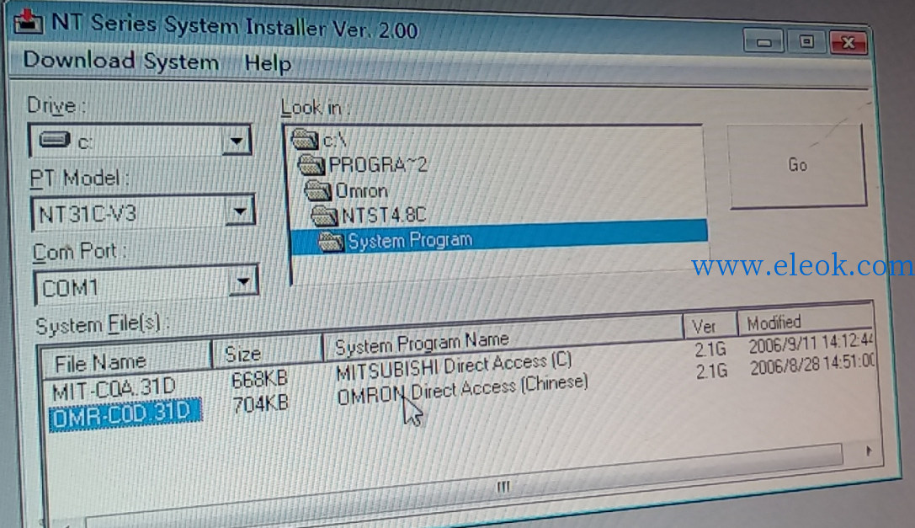Select the NTST4.8C folder
Screen dimensions: 915x528
[384, 216]
